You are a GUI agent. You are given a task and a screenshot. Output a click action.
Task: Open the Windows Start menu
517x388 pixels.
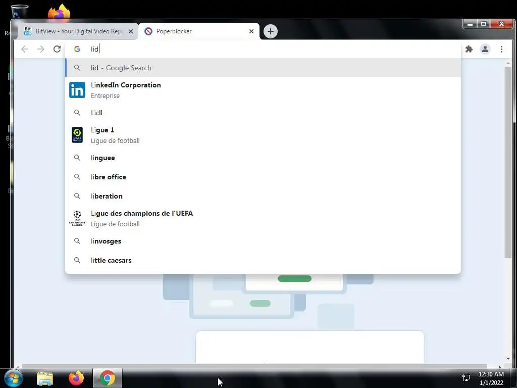coord(14,378)
